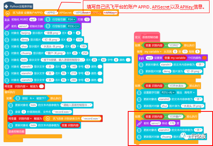
Task: Click the icon on the xianshi2 显示文字 block
Action: pyautogui.click(x=7, y=73)
